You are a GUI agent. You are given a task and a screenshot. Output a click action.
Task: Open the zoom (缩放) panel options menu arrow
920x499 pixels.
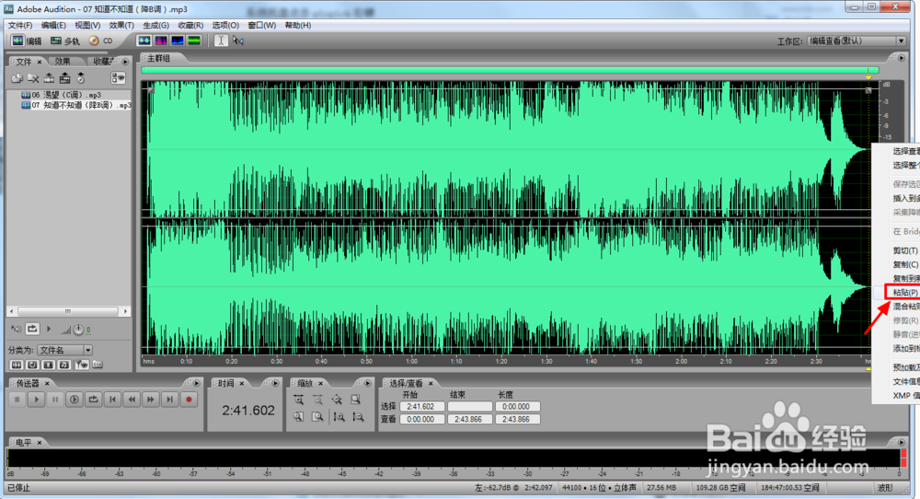click(x=367, y=383)
